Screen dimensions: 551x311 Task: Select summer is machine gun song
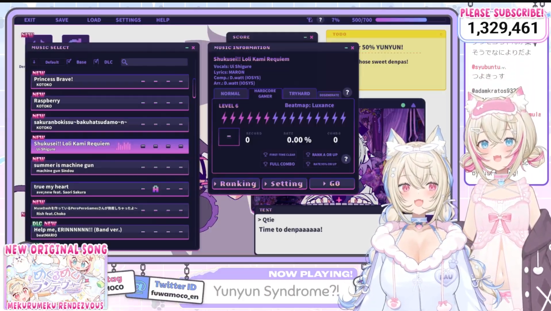click(109, 168)
